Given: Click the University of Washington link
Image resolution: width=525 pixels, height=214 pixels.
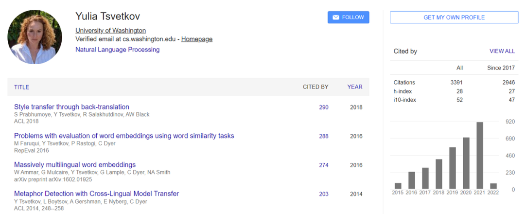Looking at the screenshot, I should pos(110,30).
